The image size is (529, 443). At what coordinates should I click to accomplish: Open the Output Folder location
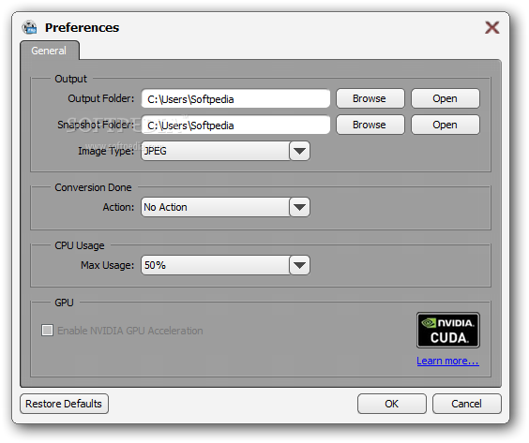pos(445,98)
